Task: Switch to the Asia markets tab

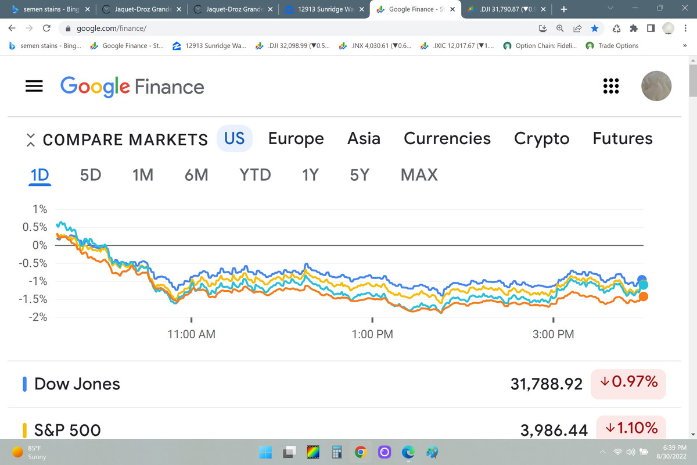Action: tap(364, 138)
